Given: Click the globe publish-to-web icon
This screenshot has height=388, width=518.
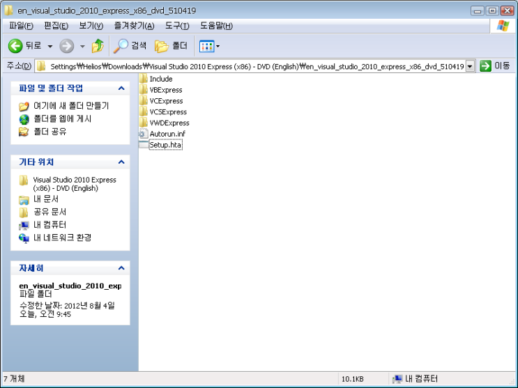Looking at the screenshot, I should 24,119.
